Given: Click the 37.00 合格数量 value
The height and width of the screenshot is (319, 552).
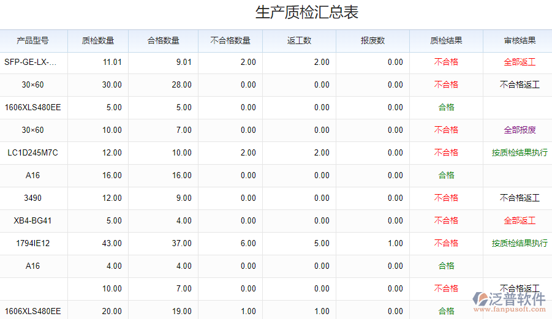Looking at the screenshot, I should 182,243.
